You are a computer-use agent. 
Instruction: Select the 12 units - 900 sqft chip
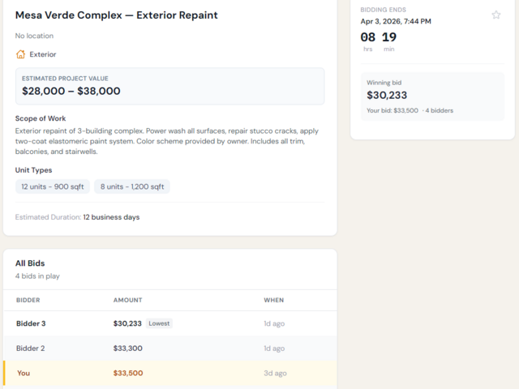[52, 186]
